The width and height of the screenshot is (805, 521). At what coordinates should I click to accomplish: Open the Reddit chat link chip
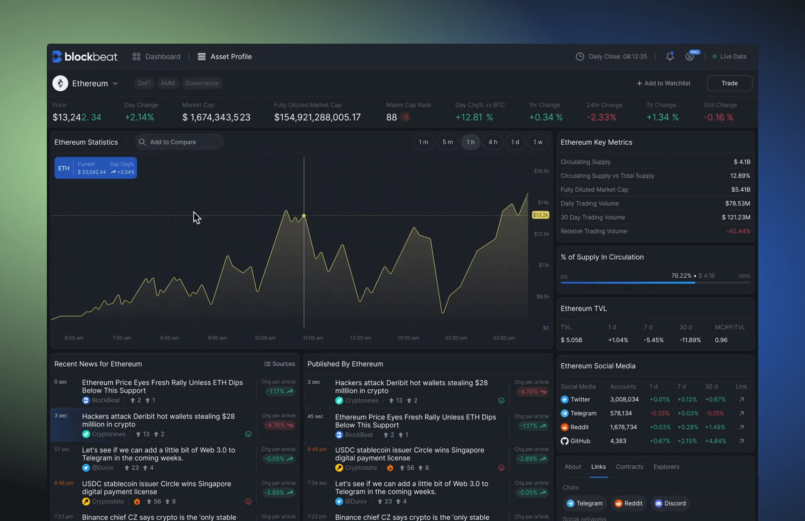tap(628, 504)
